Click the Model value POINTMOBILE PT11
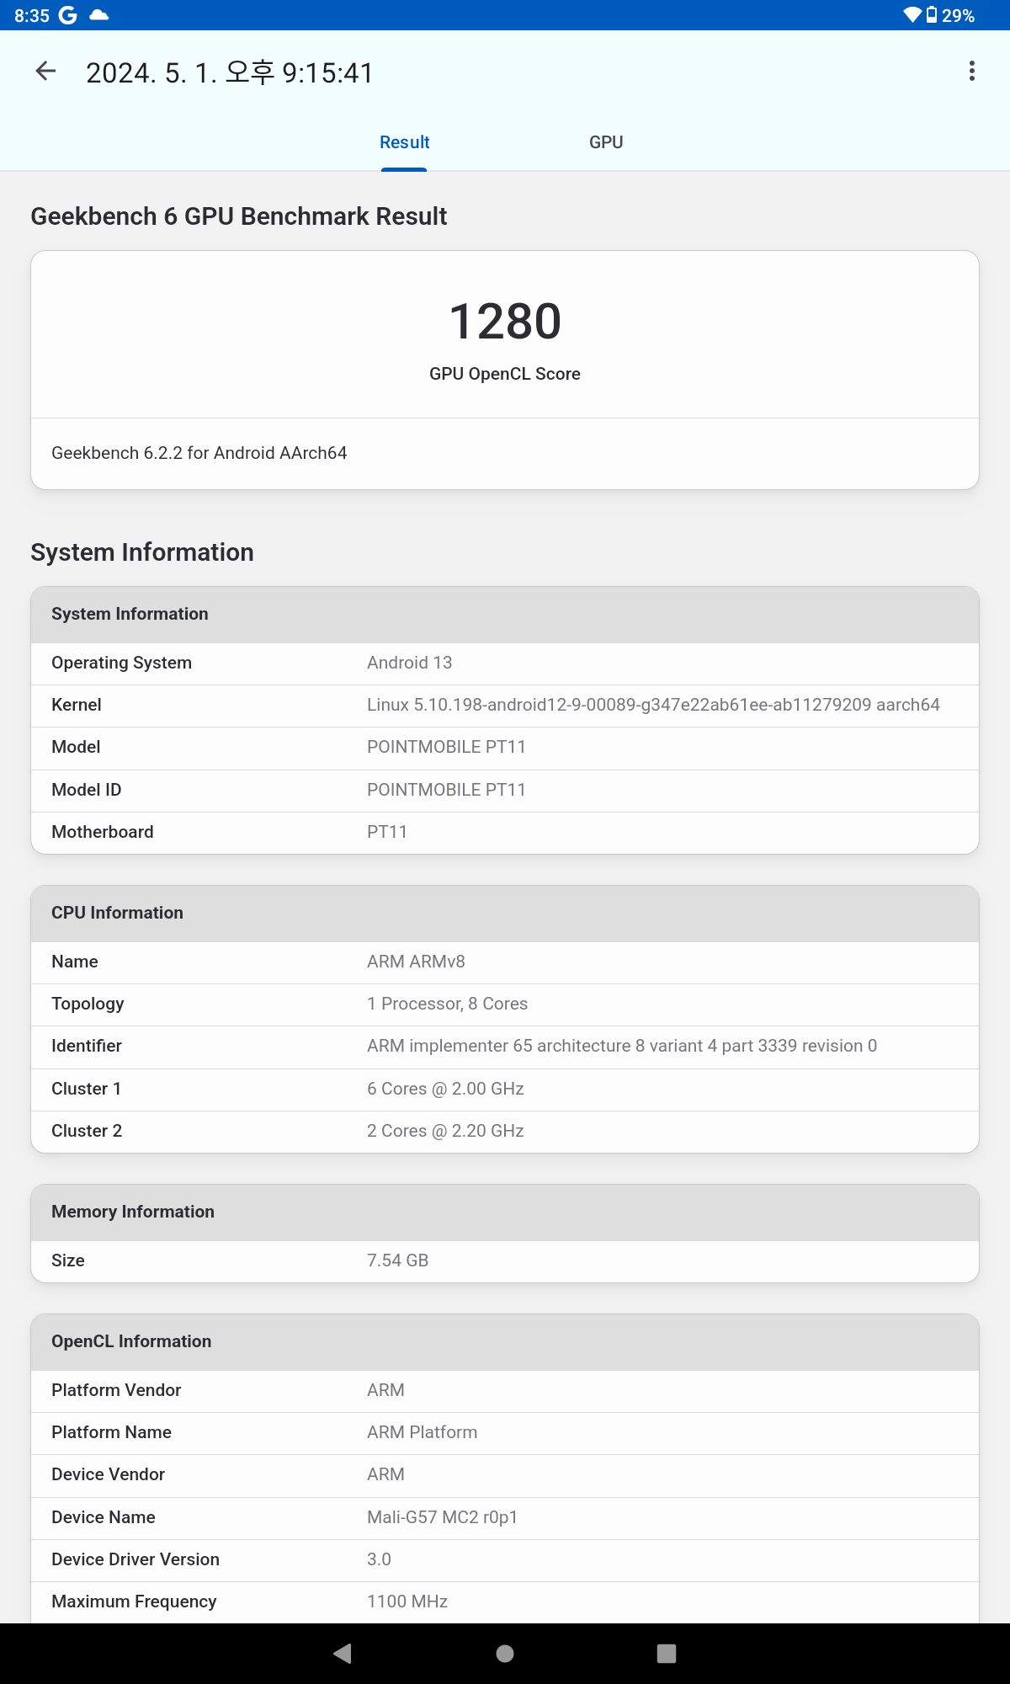 click(x=446, y=747)
